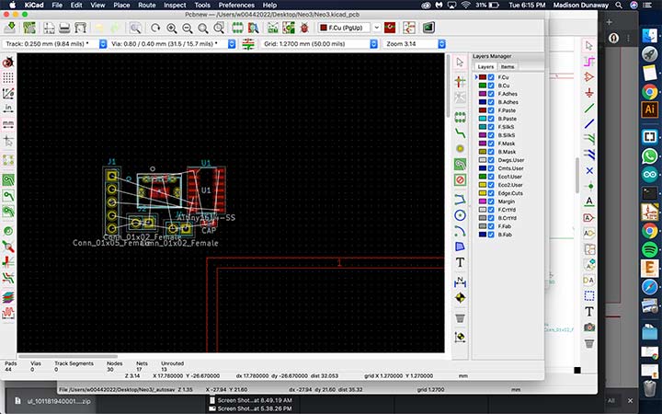Open the scripting console icon in toolbar
This screenshot has height=414, width=662.
coord(428,28)
